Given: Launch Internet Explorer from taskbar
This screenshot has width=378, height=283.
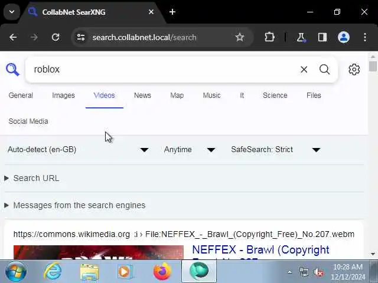Looking at the screenshot, I should 53,272.
